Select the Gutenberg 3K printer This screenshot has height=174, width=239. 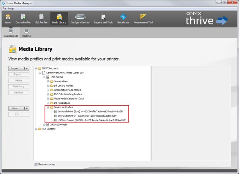[x=11, y=33]
